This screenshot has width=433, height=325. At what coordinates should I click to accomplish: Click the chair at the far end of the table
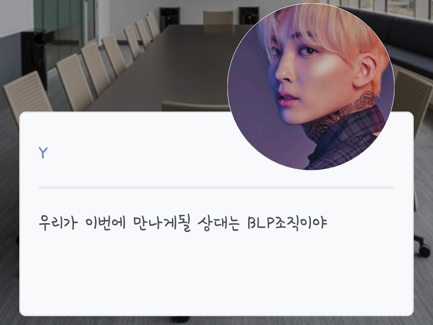pyautogui.click(x=219, y=18)
